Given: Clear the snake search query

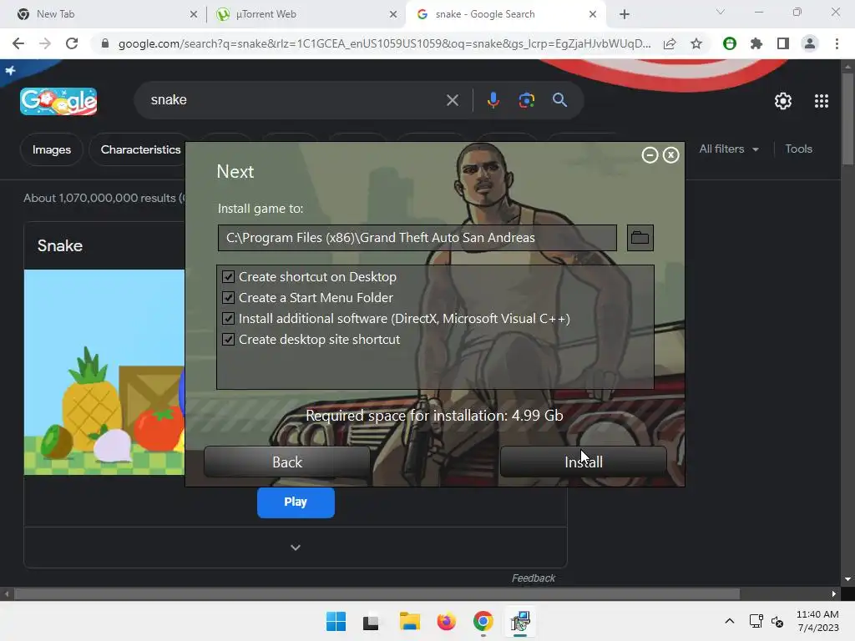Looking at the screenshot, I should click(x=453, y=100).
